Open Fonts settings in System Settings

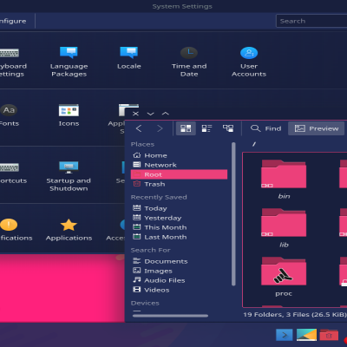click(x=10, y=115)
